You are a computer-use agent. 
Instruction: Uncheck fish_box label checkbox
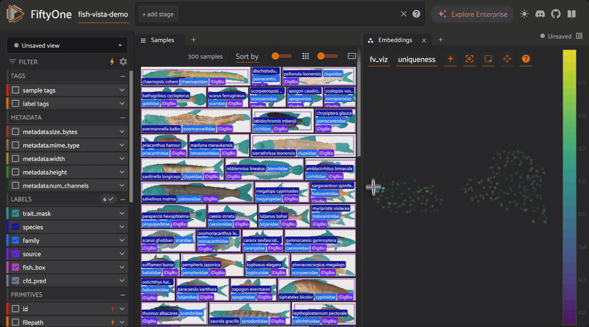[x=15, y=268]
